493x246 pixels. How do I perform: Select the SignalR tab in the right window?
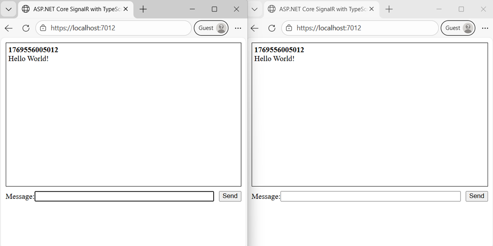coord(322,9)
